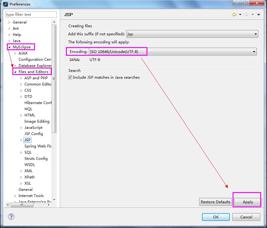267x228 pixels.
Task: Select the Spring Web Flow tree item
Action: (x=38, y=146)
